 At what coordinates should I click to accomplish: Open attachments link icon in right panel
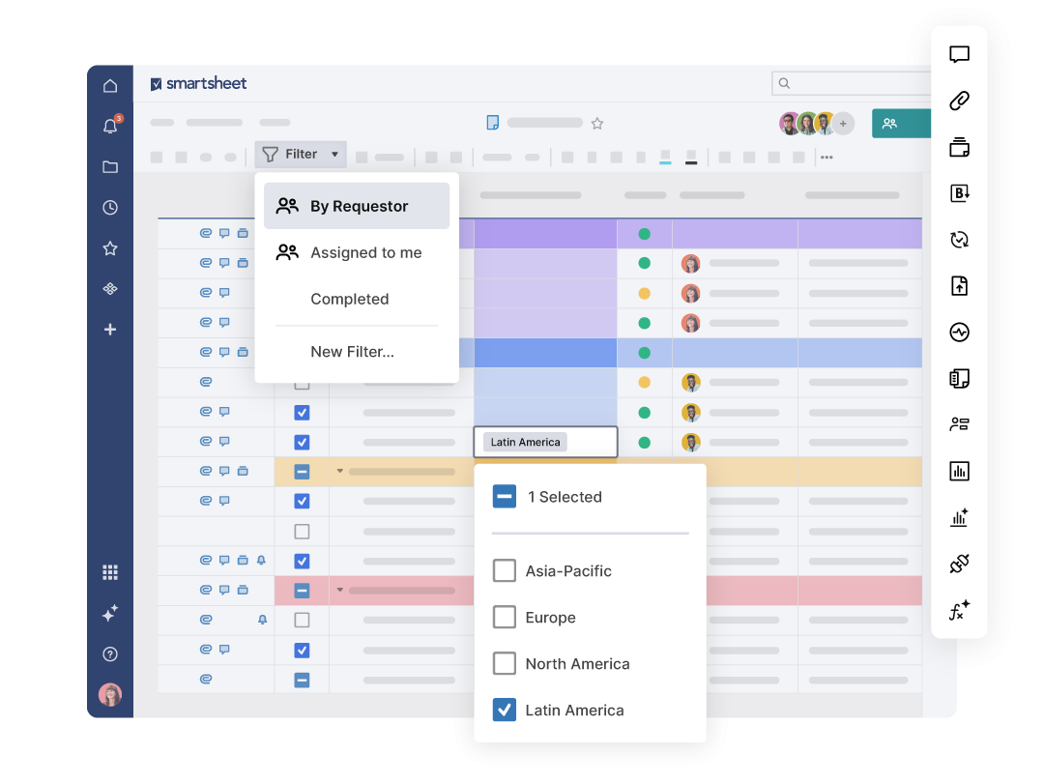pos(959,101)
